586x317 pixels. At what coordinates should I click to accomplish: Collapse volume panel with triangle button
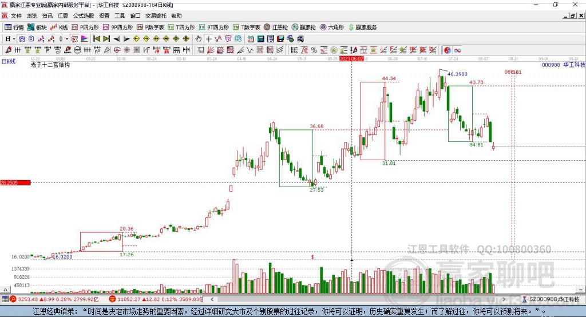pos(5,290)
